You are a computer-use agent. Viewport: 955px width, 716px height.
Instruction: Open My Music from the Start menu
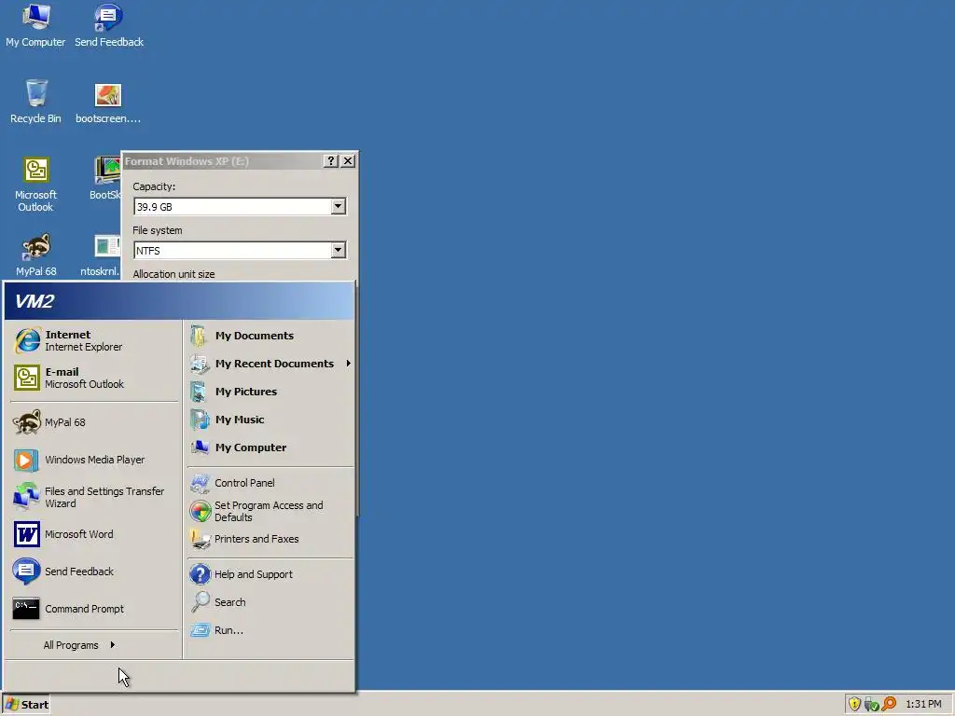[270, 420]
